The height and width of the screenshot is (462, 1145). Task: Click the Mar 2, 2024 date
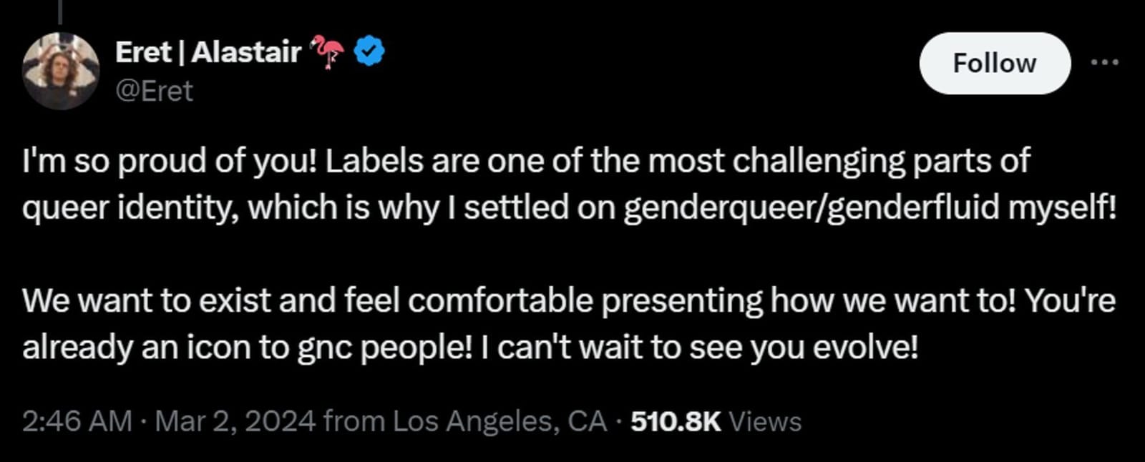tap(235, 421)
